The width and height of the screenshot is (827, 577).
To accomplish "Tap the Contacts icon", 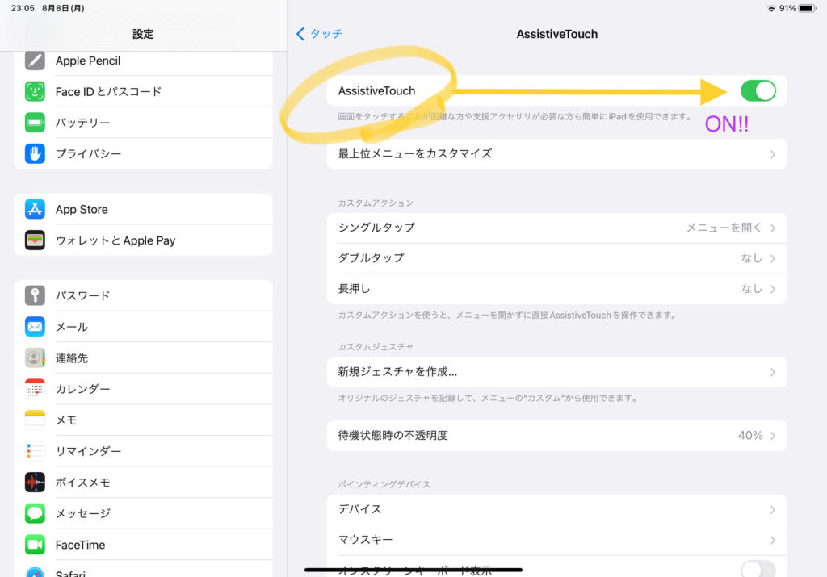I will pyautogui.click(x=35, y=357).
